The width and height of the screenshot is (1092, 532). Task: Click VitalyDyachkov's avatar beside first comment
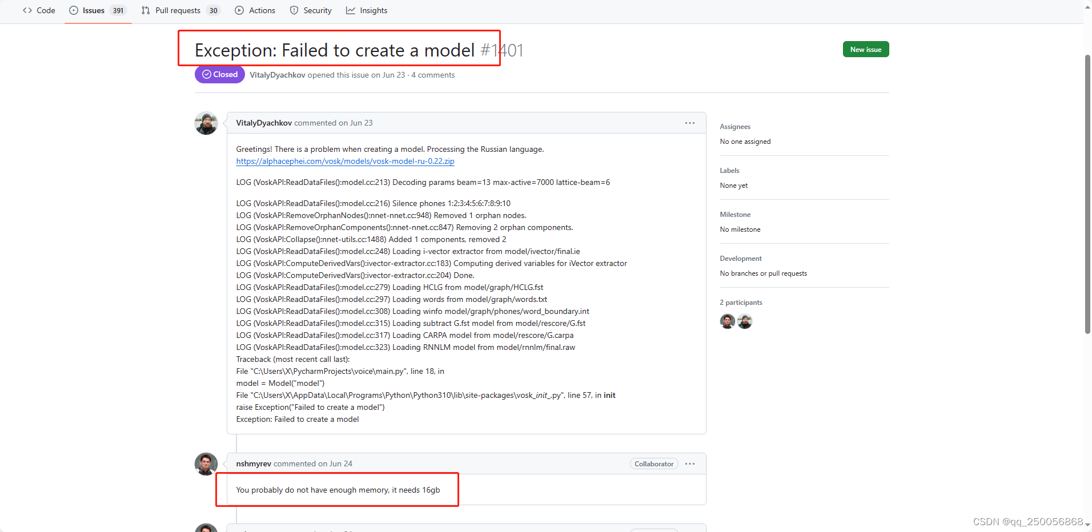point(206,123)
